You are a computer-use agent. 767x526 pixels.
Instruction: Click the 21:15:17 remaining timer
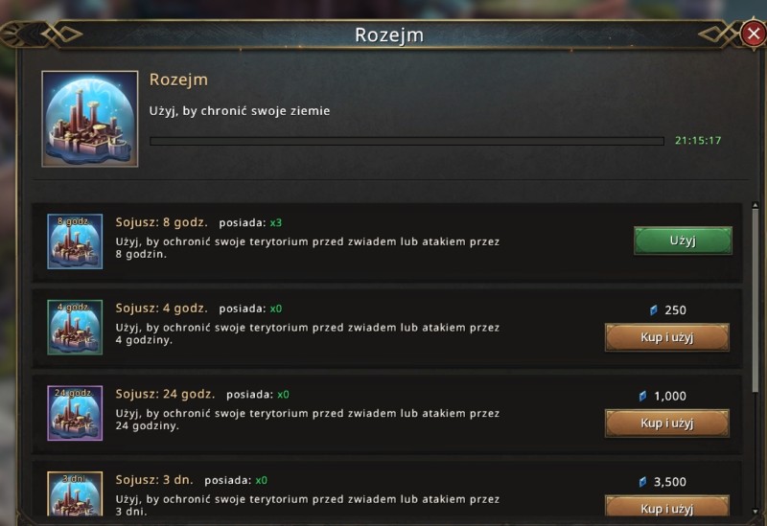coord(698,140)
